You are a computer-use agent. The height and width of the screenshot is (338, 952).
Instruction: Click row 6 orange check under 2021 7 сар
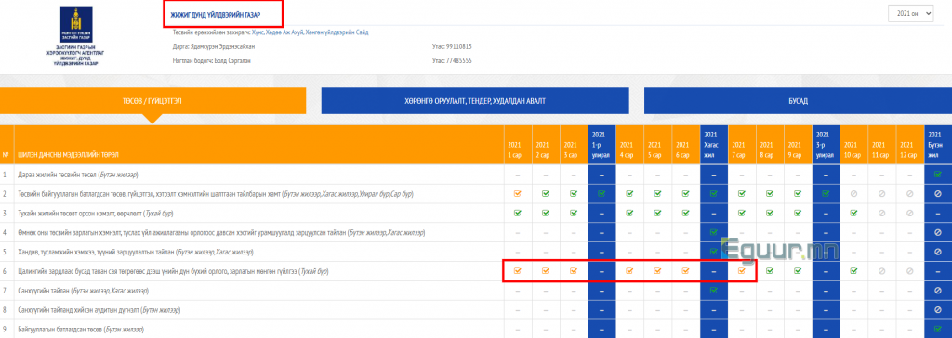[x=742, y=271]
